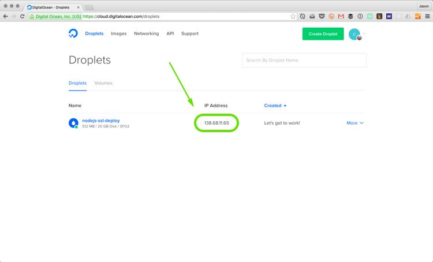Select the Droplets sub-tab under heading
Viewport: 433px width, 262px height.
click(x=77, y=83)
